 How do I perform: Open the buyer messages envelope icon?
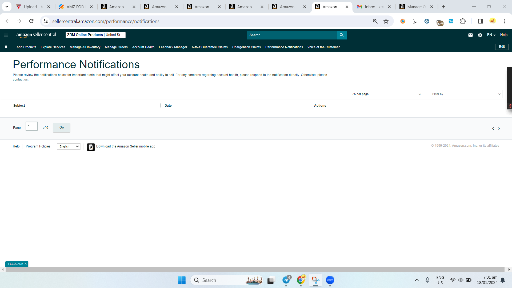click(x=470, y=35)
